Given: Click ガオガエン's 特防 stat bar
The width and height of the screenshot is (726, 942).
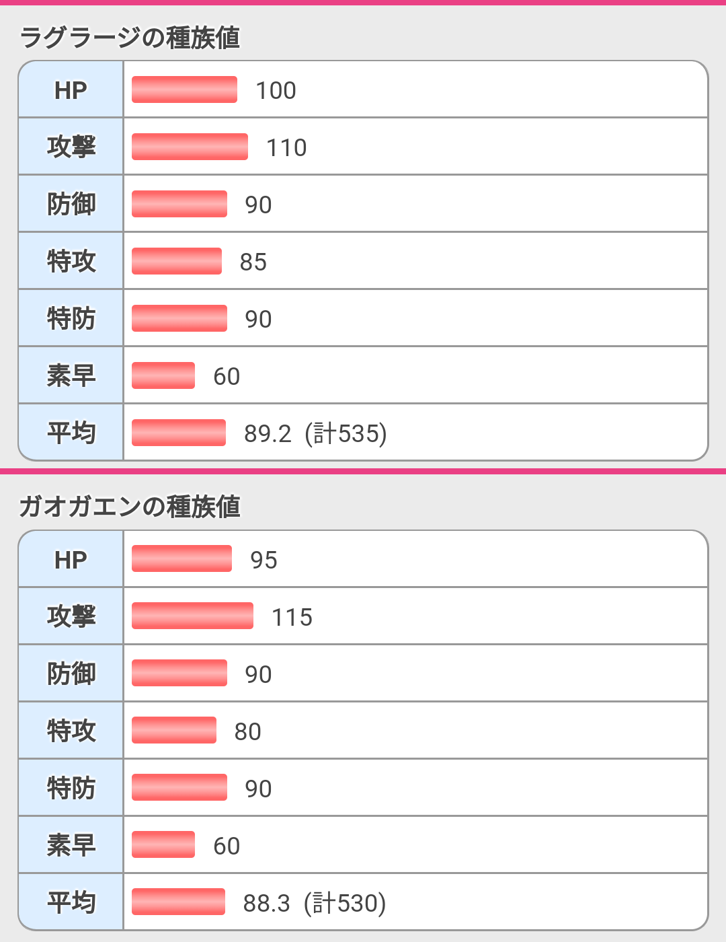Looking at the screenshot, I should click(179, 787).
